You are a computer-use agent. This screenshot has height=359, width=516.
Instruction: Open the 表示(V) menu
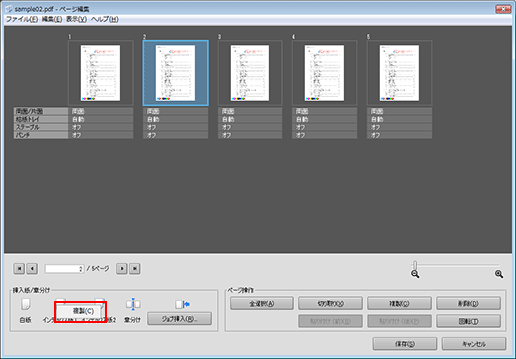(x=76, y=19)
